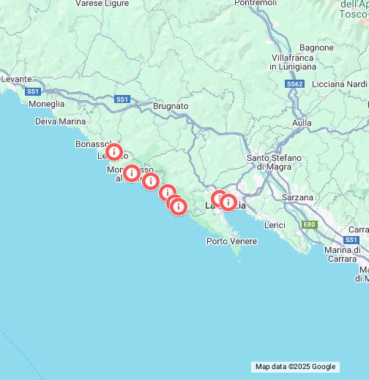Click the Map data ©2025 Google attribution

point(295,367)
